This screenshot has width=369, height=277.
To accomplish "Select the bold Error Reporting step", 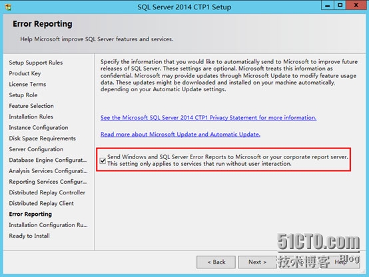I will coord(31,214).
